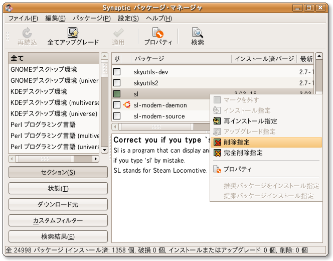333x261 pixels.
Task: Open the 編集(E) menu
Action: tap(56, 19)
